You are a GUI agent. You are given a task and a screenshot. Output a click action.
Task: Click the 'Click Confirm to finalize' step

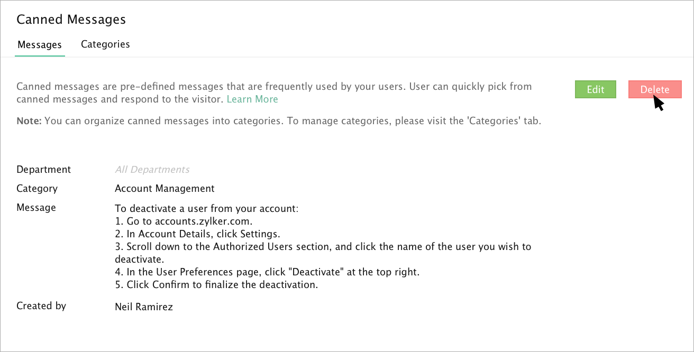click(217, 285)
